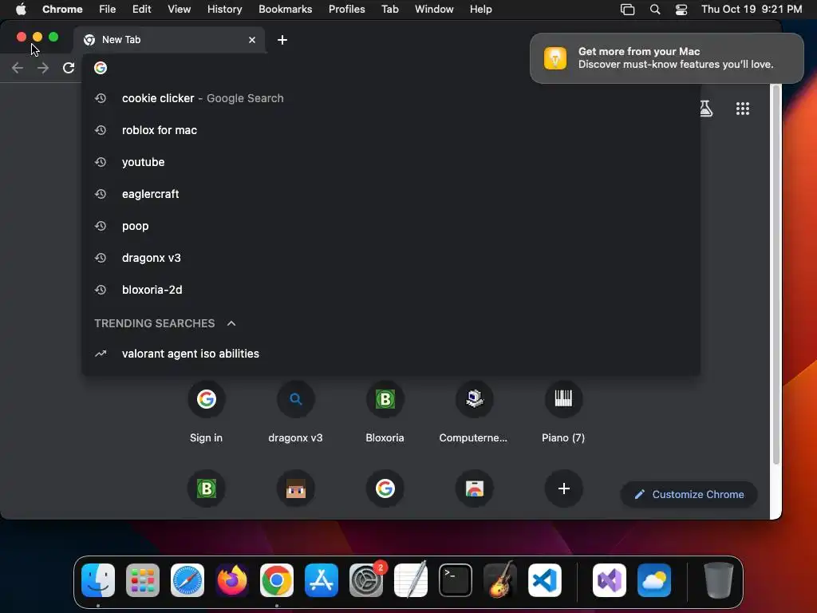Go back with the back arrow
This screenshot has height=613, width=817.
click(18, 68)
